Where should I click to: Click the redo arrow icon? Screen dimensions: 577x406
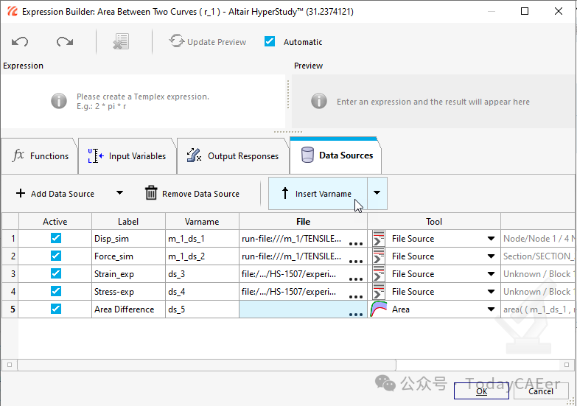(x=65, y=41)
